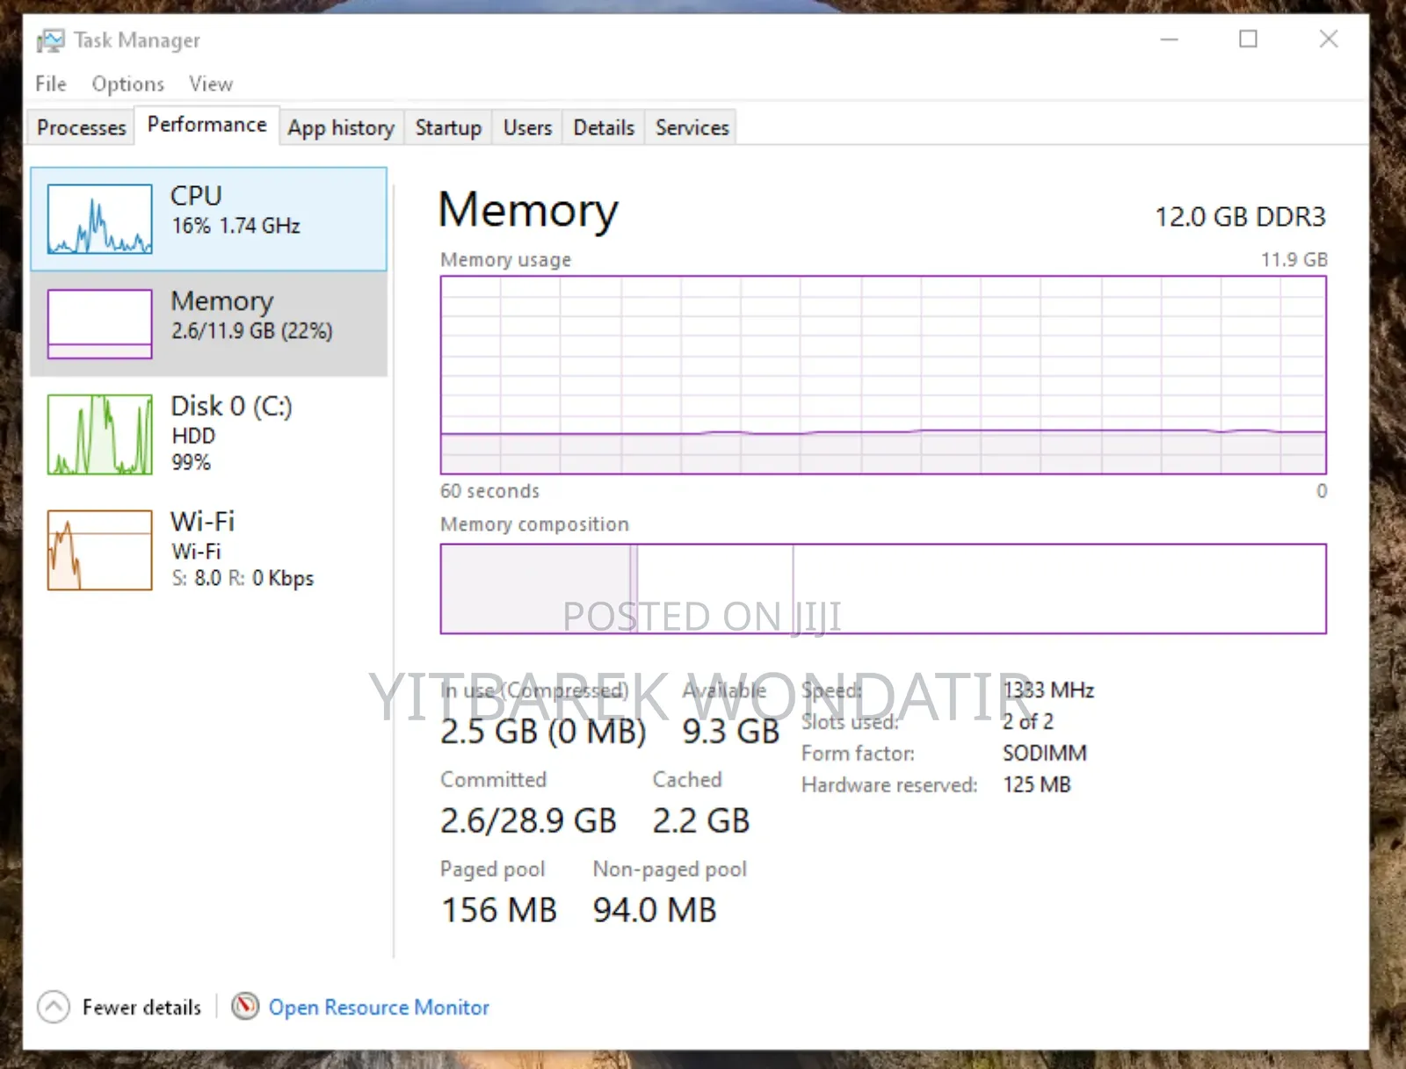This screenshot has width=1406, height=1069.
Task: Select the Memory mini graph in sidebar
Action: pos(99,324)
